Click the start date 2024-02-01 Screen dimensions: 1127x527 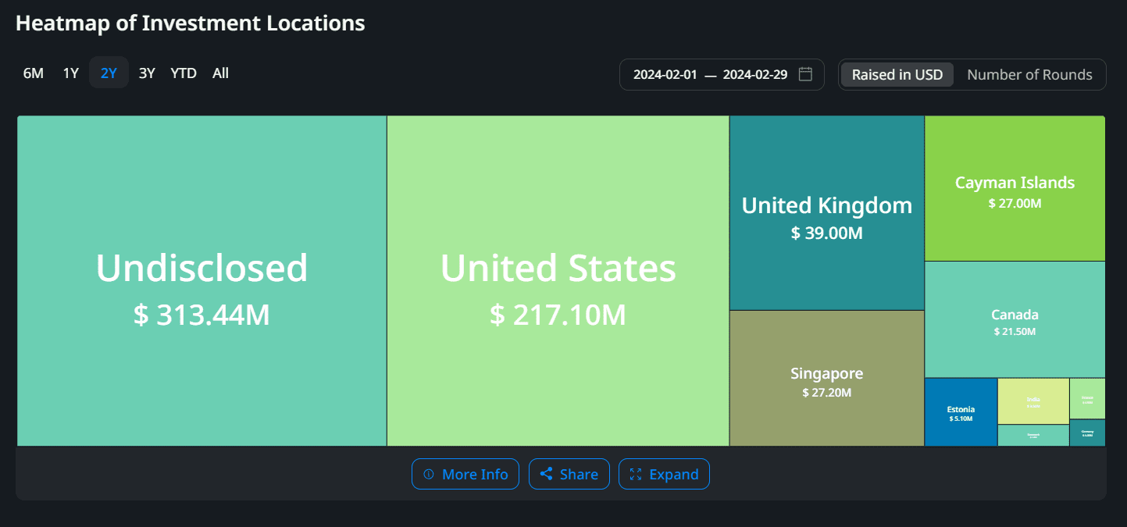tap(665, 75)
